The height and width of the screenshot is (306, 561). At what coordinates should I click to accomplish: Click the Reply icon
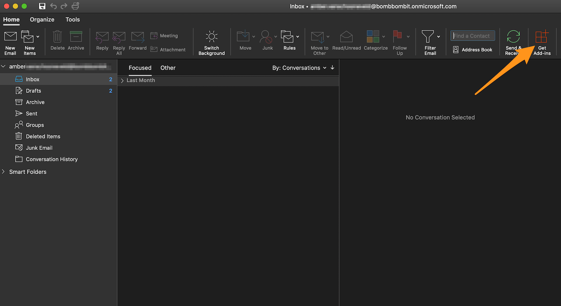pos(102,37)
